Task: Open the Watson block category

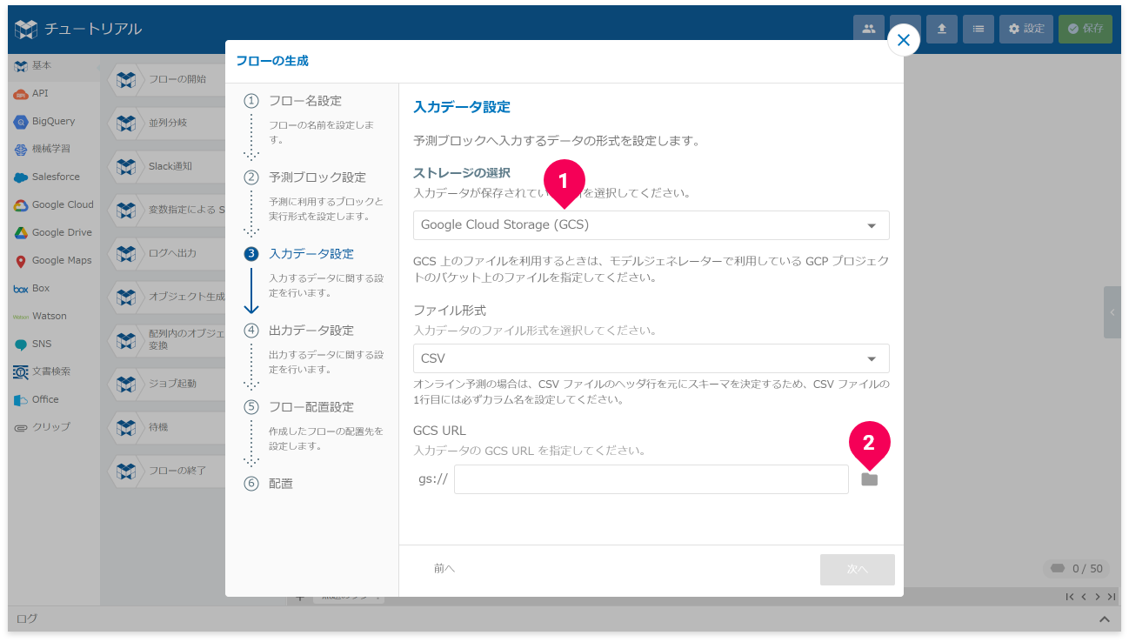Action: click(x=53, y=316)
